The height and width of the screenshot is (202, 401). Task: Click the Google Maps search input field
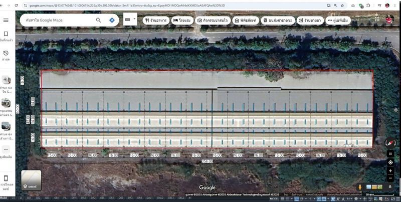pos(58,21)
